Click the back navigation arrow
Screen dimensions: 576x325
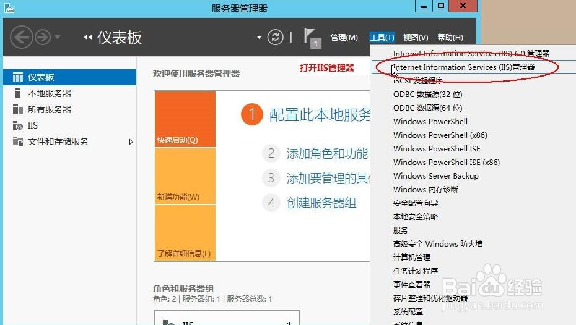tap(21, 37)
